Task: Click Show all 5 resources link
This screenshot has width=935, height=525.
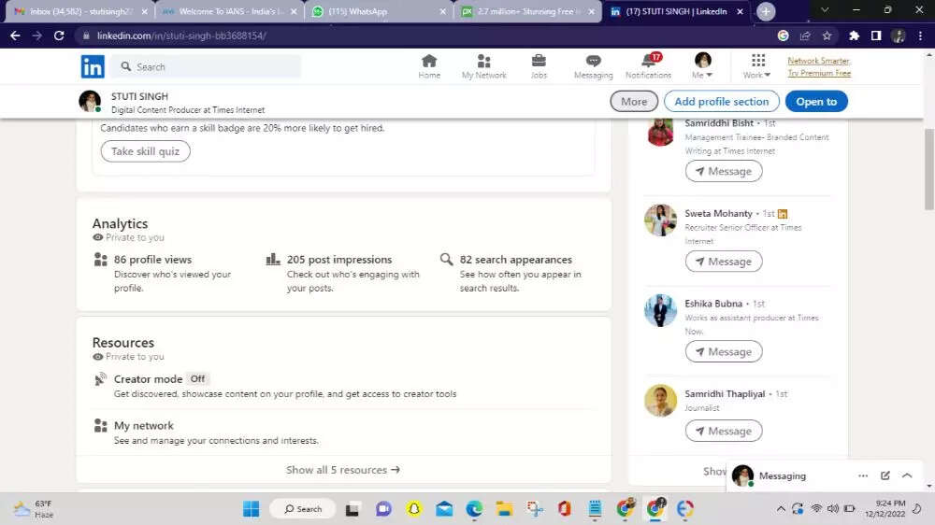Action: (343, 470)
